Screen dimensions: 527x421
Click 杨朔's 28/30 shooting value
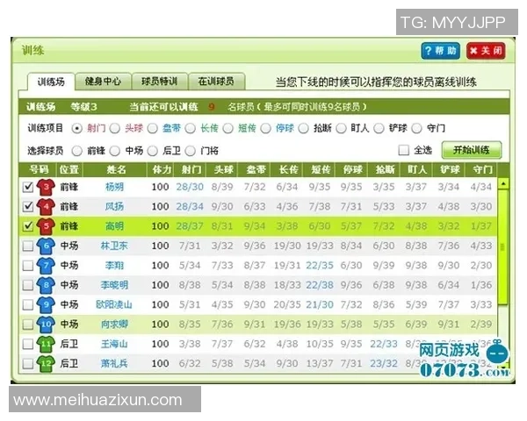tap(190, 187)
